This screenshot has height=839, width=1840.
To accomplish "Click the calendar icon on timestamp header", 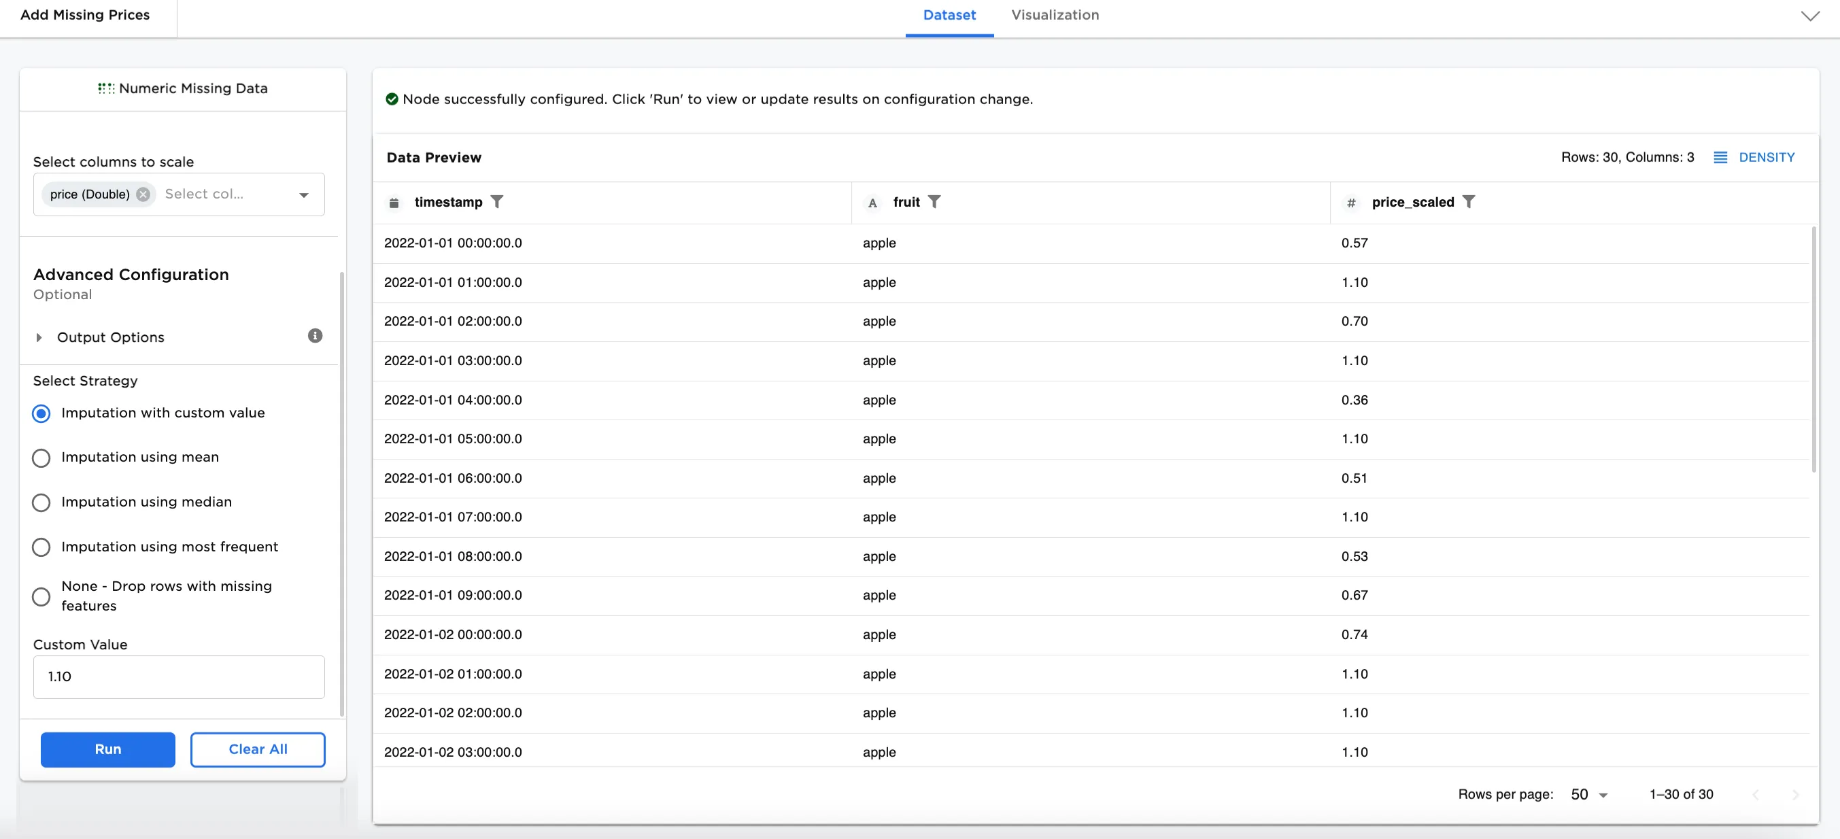I will tap(394, 203).
